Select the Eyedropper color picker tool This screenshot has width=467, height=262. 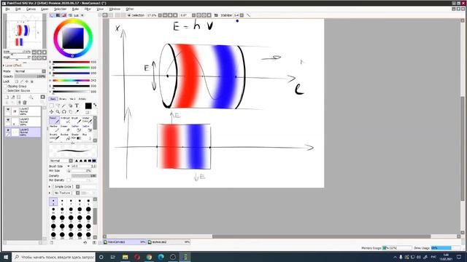point(77,111)
